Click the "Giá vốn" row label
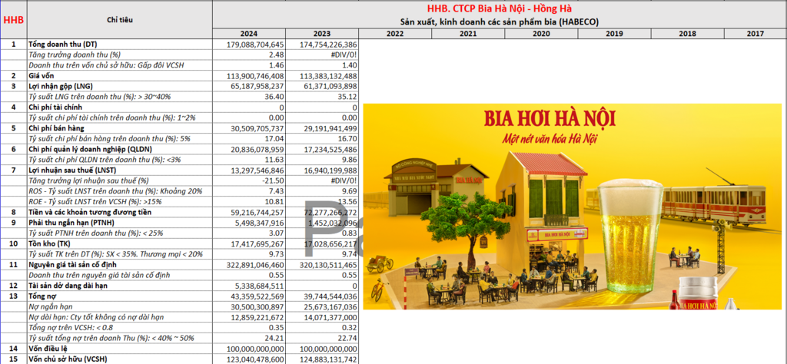787x364 pixels. coord(43,76)
